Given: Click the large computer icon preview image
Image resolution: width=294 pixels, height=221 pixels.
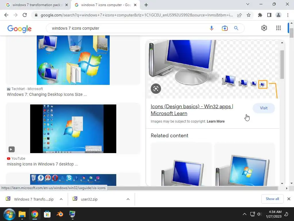Looking at the screenshot, I should click(x=213, y=69).
